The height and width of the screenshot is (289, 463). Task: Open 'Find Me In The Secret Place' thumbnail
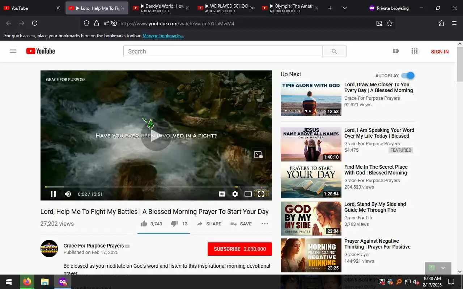(311, 181)
